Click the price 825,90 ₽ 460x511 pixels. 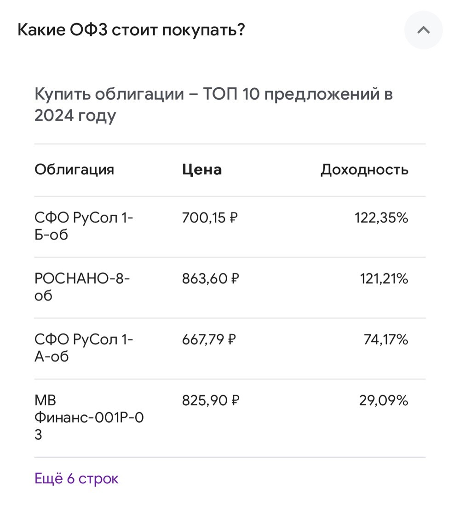click(211, 401)
